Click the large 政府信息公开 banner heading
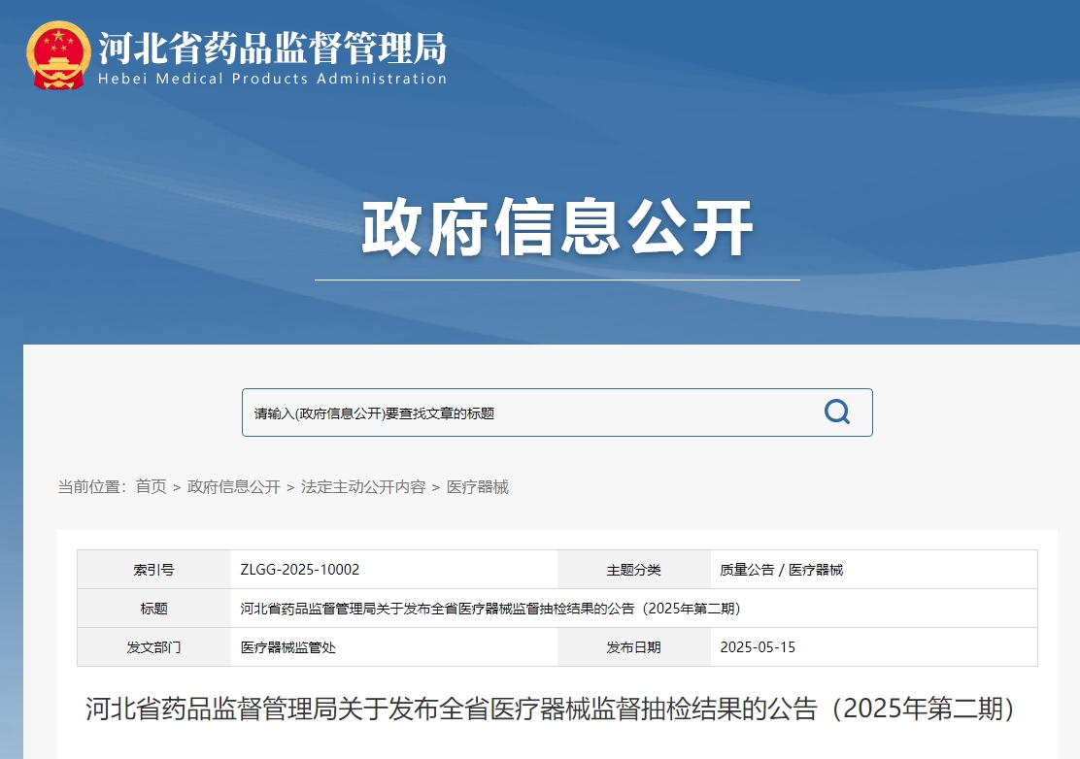The width and height of the screenshot is (1080, 759). coord(557,229)
